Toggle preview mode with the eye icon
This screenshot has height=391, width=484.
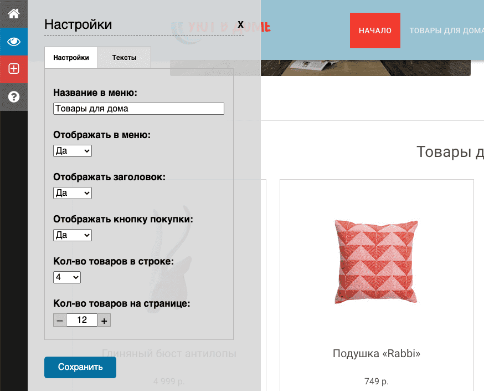click(14, 42)
